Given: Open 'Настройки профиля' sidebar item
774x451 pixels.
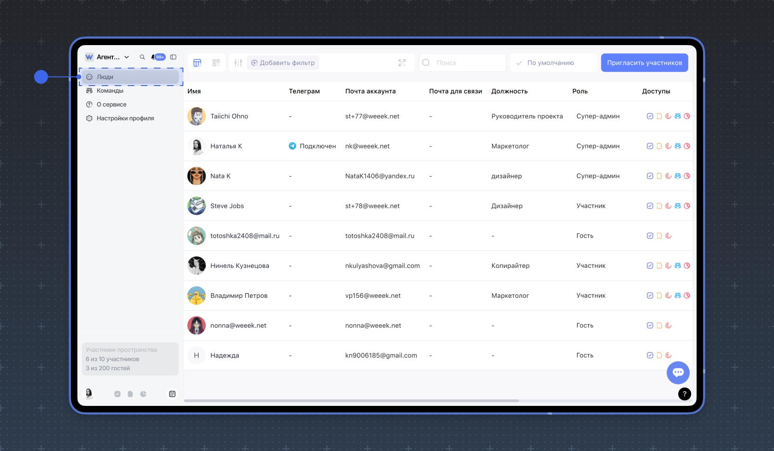Looking at the screenshot, I should click(x=125, y=118).
